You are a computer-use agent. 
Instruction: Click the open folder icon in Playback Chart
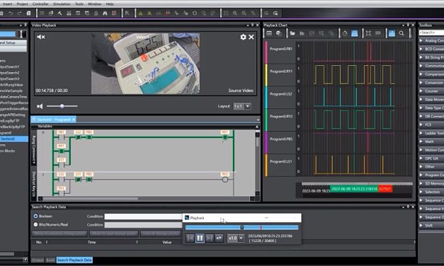coord(292,33)
